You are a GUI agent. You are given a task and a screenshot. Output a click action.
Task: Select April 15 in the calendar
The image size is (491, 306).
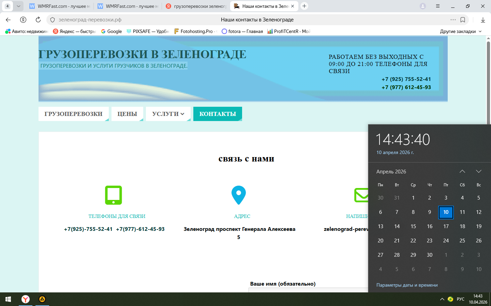tap(413, 226)
